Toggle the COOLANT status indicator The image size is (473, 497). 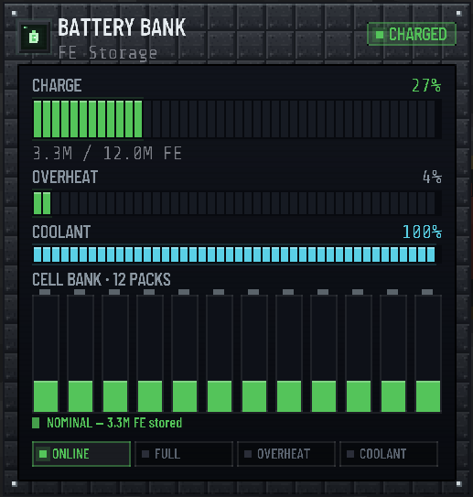pos(389,454)
